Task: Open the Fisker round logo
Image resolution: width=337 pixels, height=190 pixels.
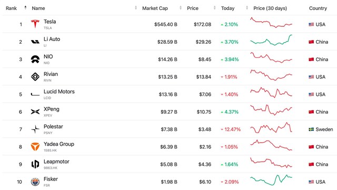Action: [35, 182]
